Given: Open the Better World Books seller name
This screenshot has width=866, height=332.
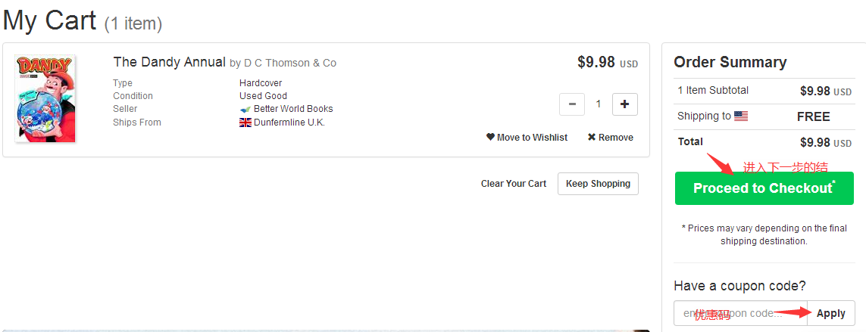Looking at the screenshot, I should (x=293, y=109).
